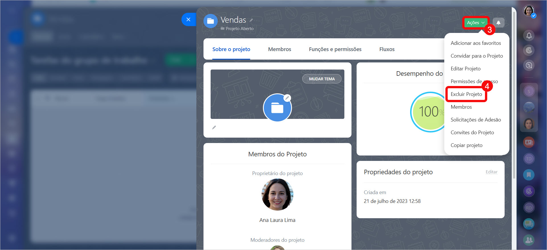
Task: Click the Moderadores do projeto label
Action: [x=277, y=240]
